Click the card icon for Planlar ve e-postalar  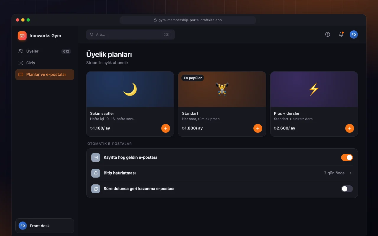tap(21, 75)
